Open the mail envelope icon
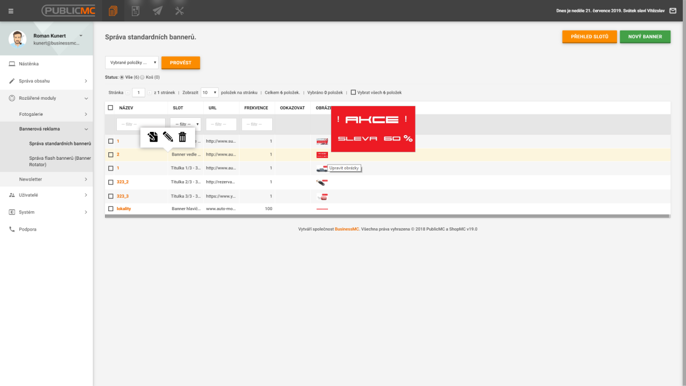Viewport: 686px width, 386px height. 673,11
